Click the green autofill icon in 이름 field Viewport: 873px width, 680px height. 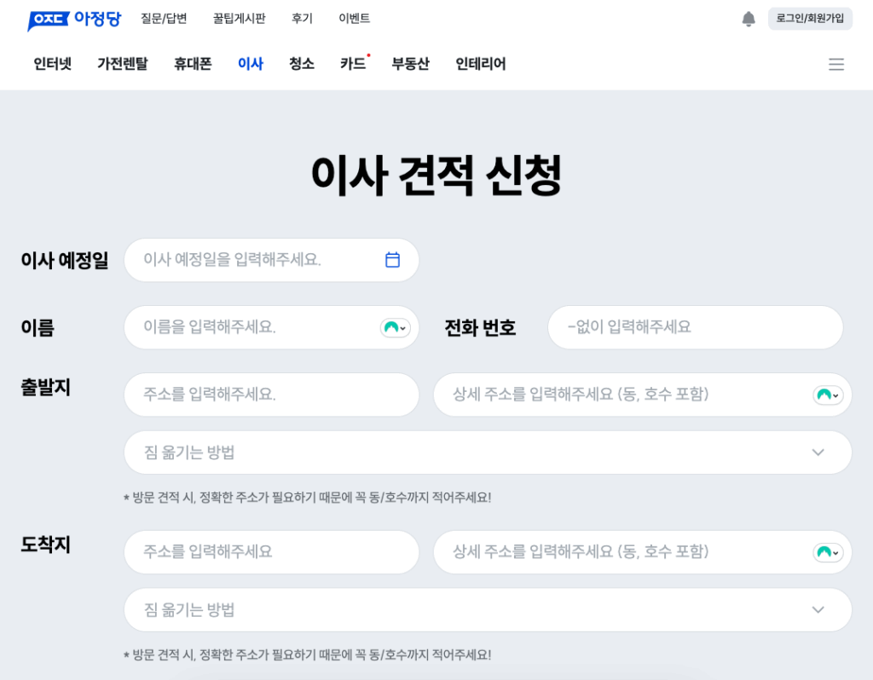point(396,328)
